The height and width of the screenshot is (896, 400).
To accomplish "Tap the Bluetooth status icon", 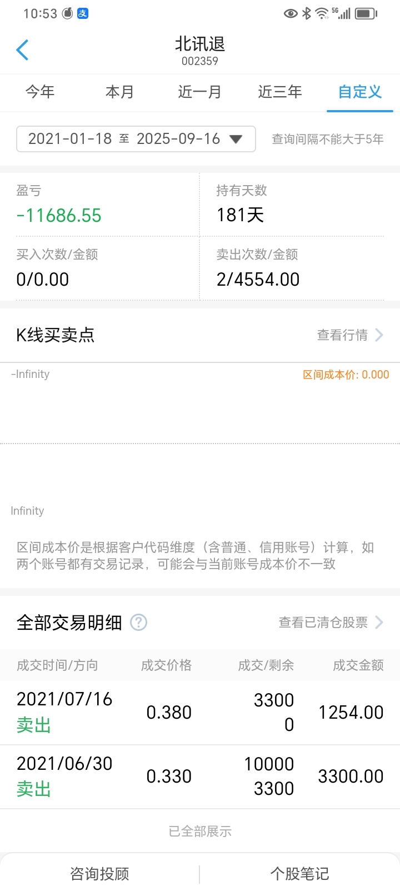I will point(307,13).
